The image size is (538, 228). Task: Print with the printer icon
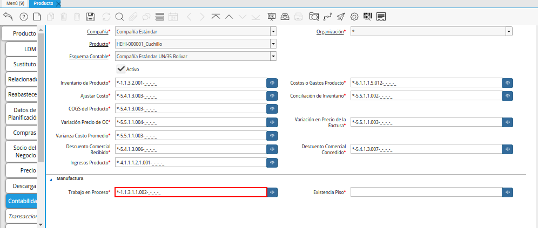coord(299,16)
